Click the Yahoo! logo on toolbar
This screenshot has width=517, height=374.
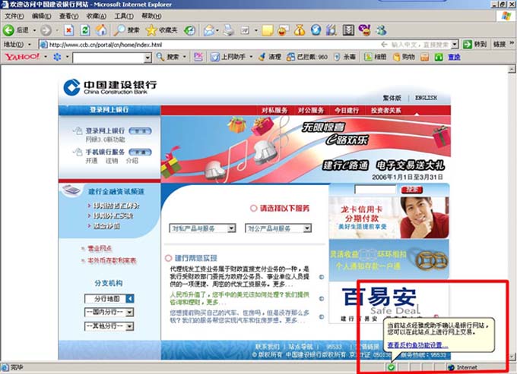(22, 57)
